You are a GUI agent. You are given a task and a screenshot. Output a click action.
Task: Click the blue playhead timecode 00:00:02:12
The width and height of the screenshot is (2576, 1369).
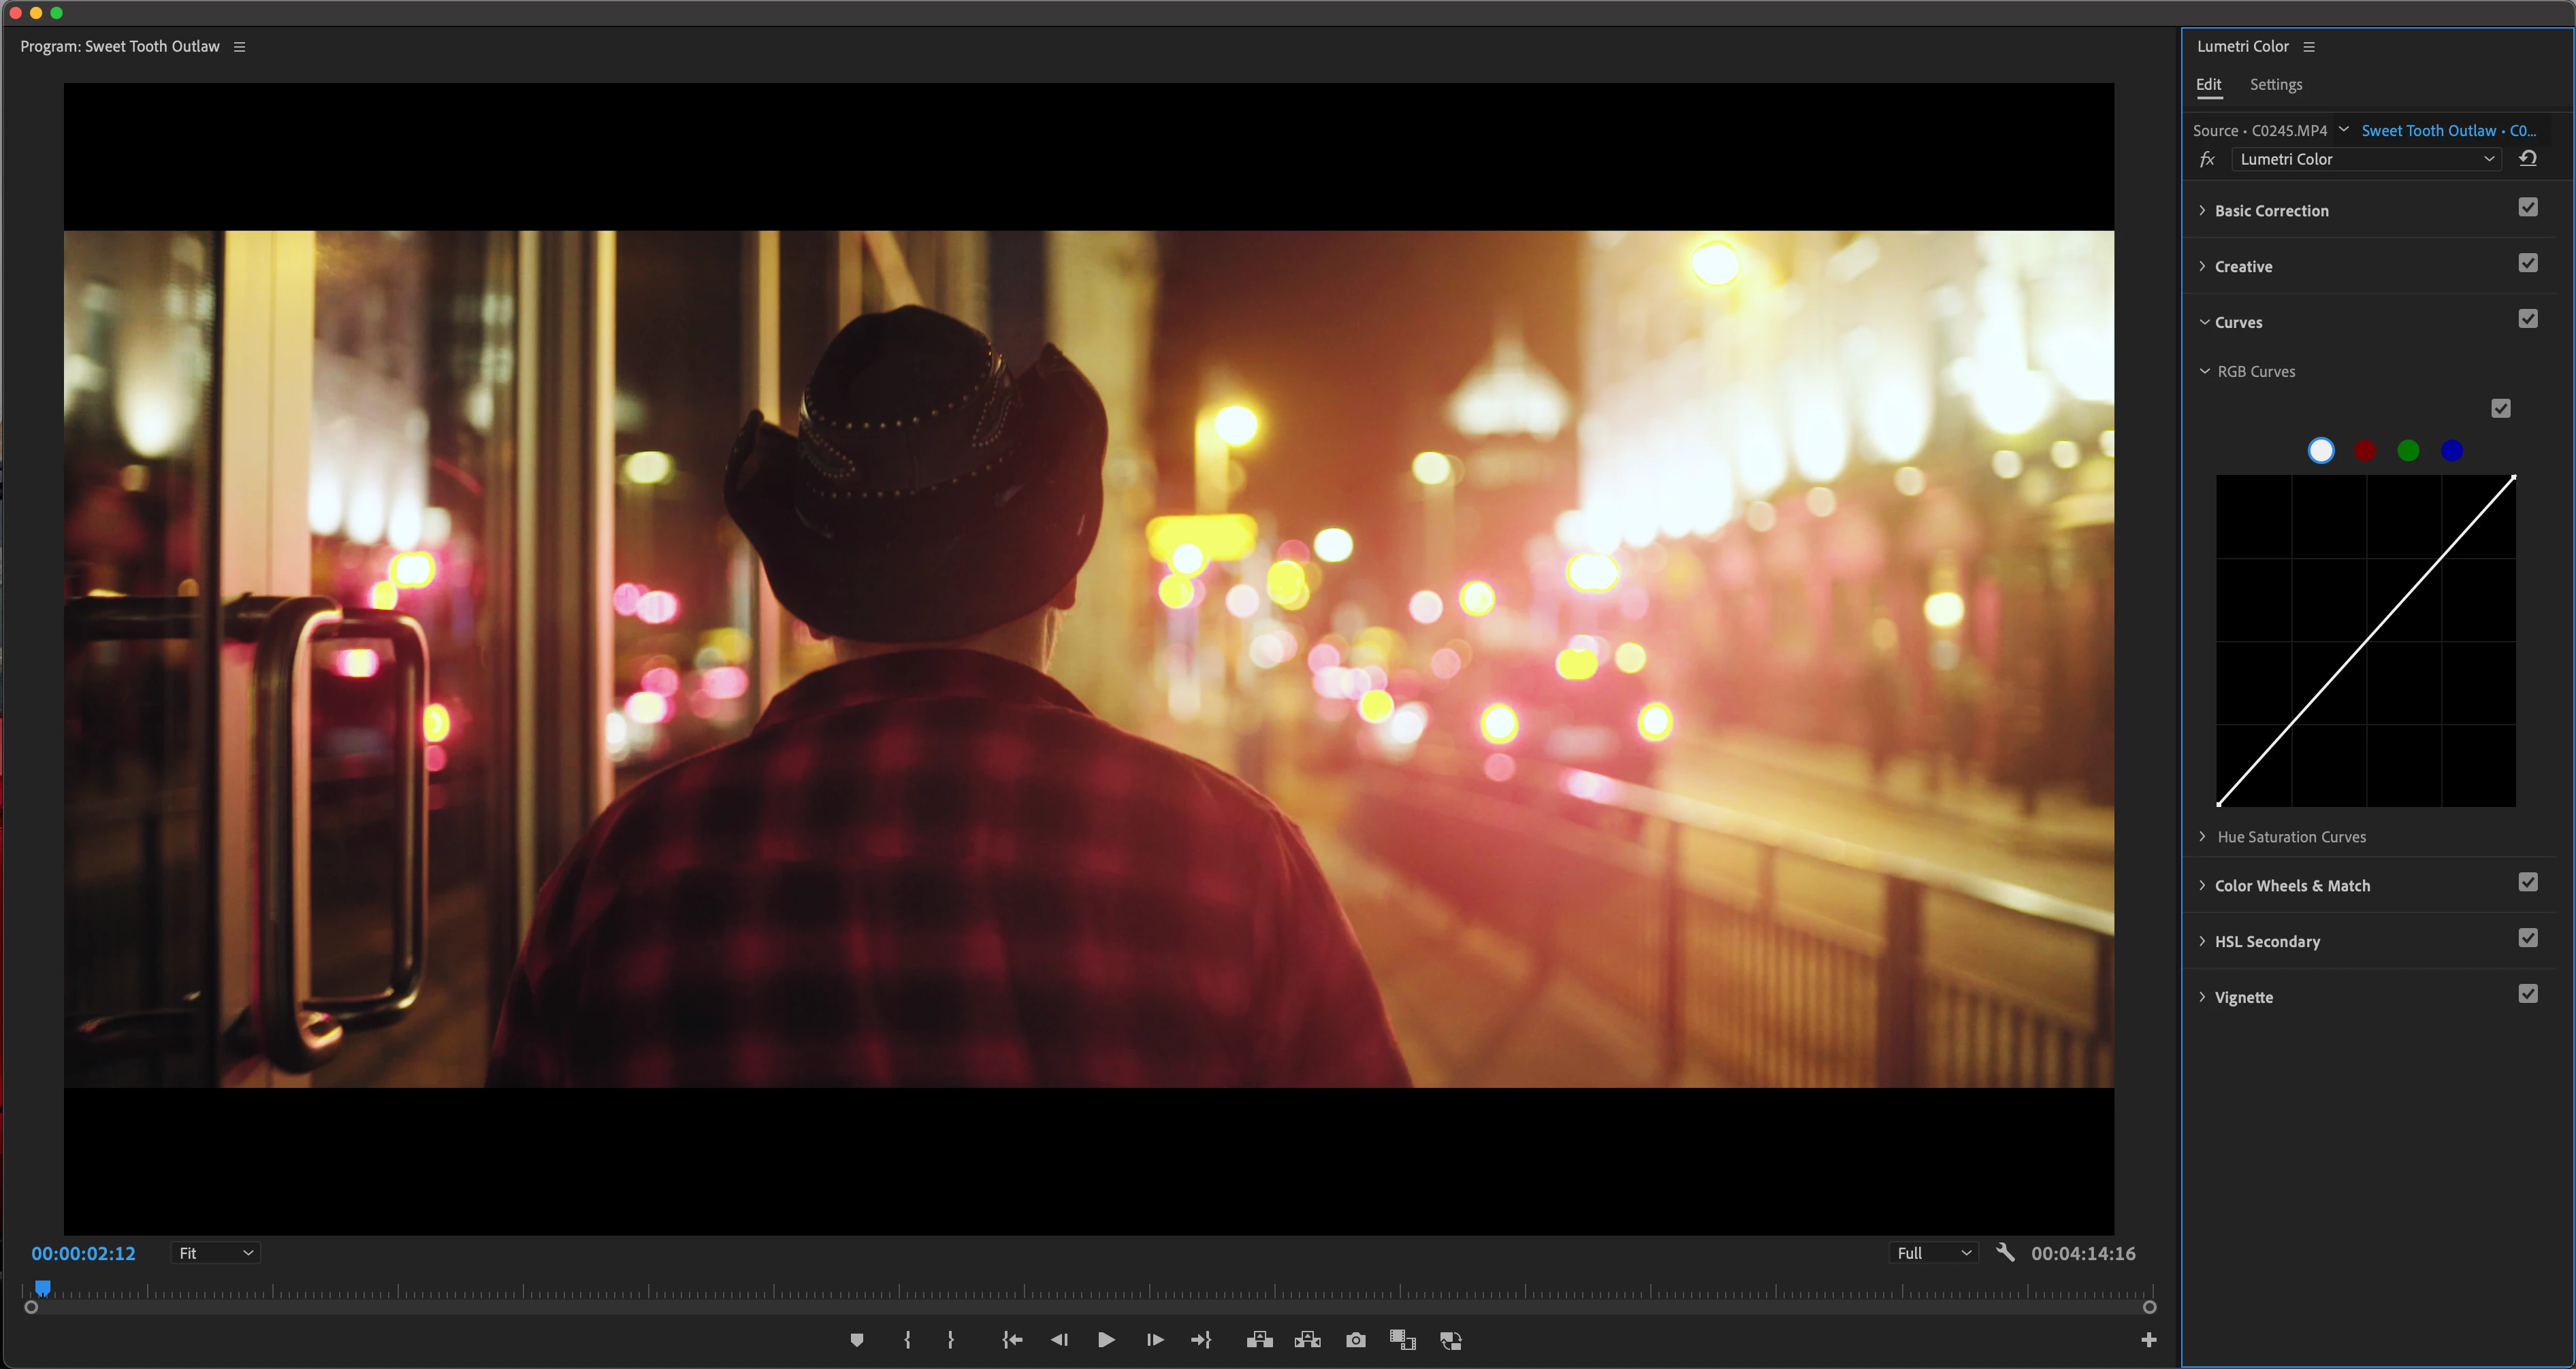83,1253
